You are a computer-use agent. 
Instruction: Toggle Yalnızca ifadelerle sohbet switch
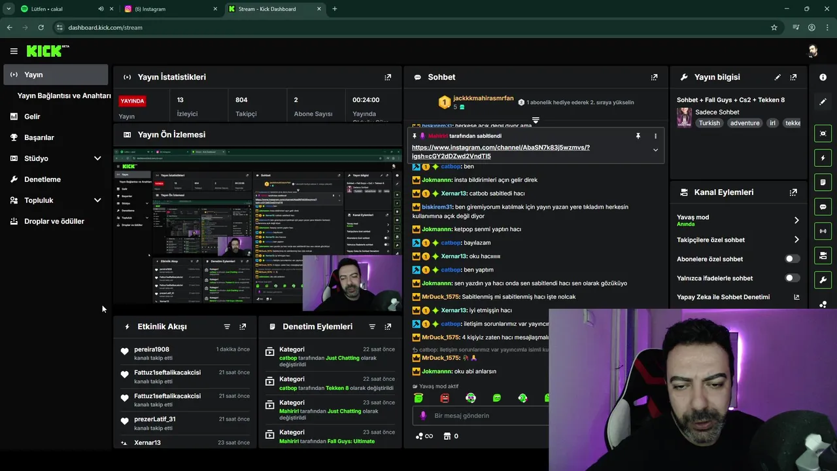click(x=792, y=278)
